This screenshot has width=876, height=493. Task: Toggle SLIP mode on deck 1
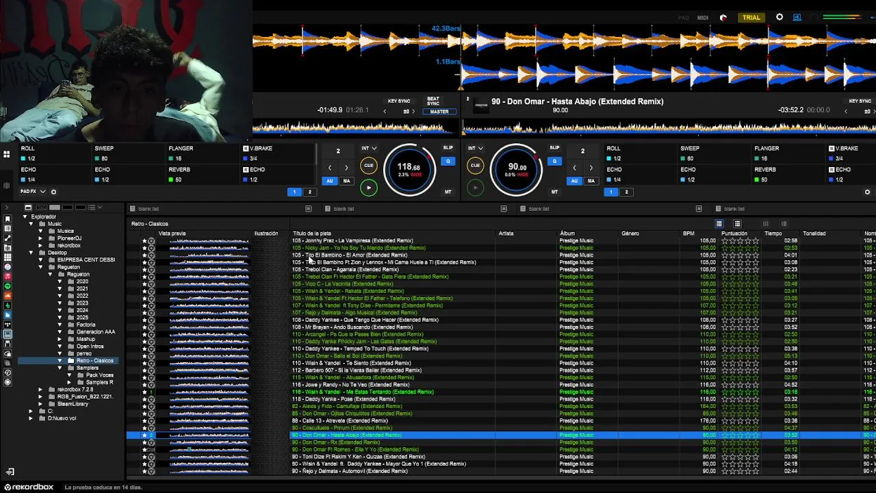pyautogui.click(x=448, y=148)
